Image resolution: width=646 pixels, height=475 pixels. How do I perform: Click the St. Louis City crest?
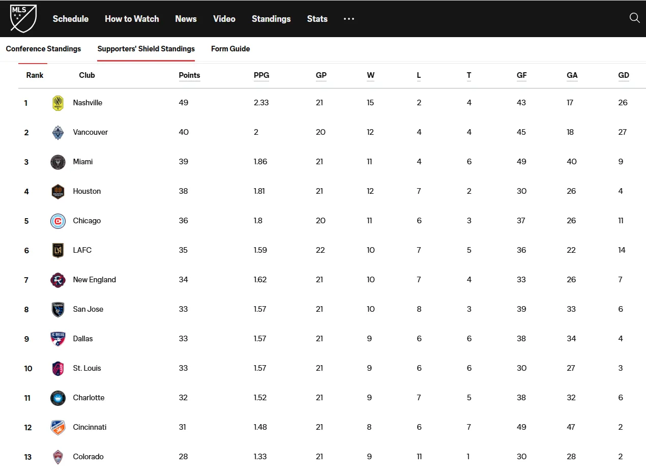pos(58,369)
